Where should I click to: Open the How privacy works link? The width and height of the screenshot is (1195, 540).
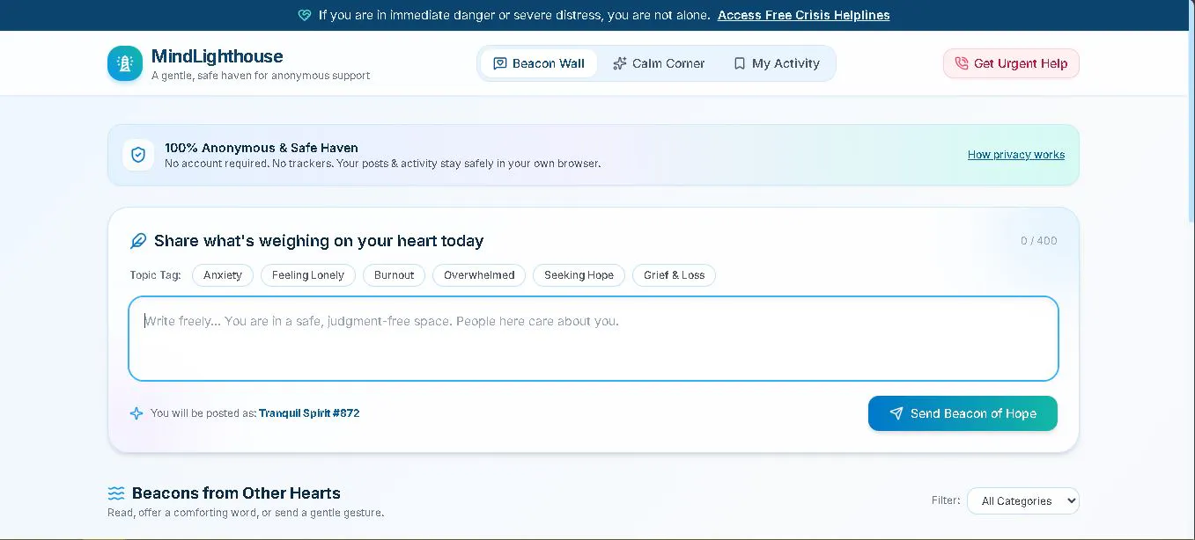pos(1016,155)
